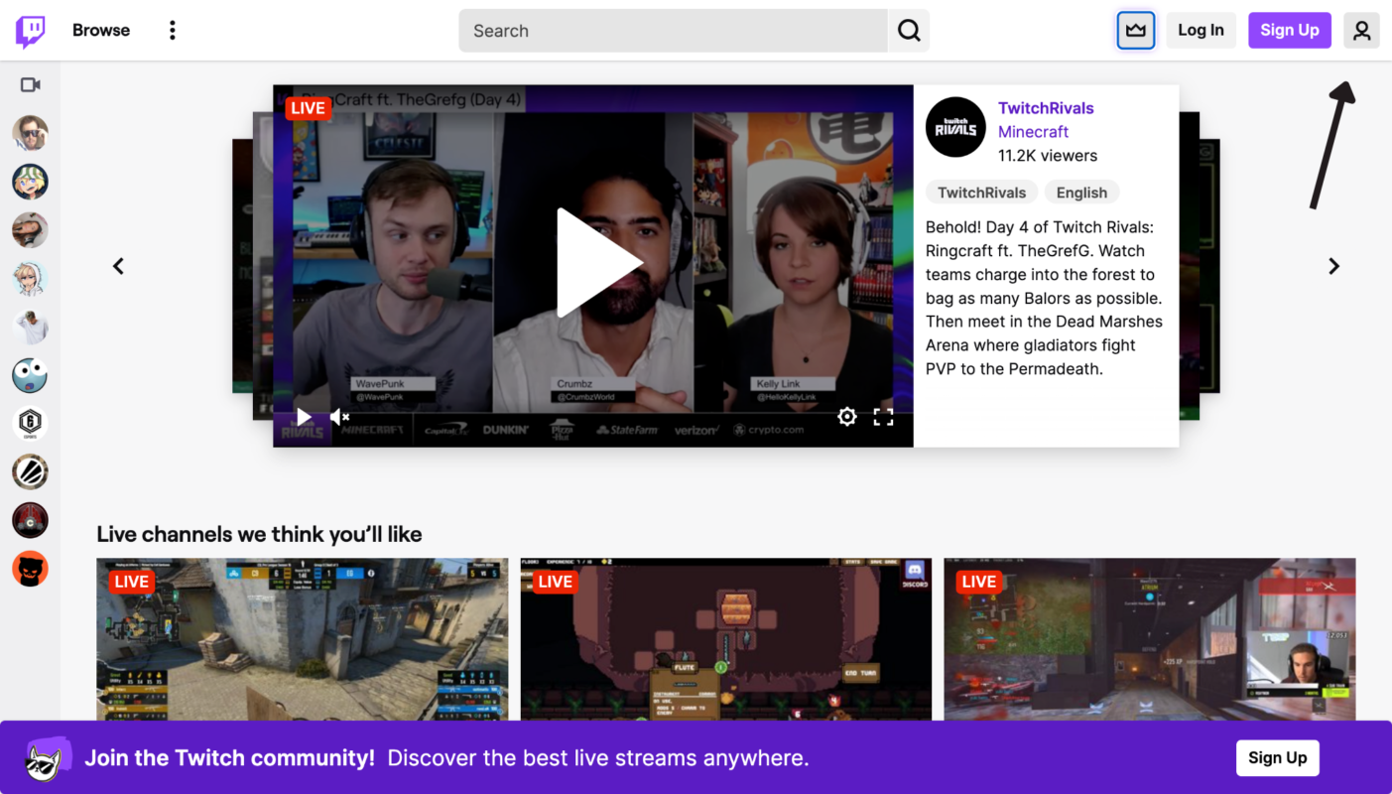Open the second live channel thumbnail, pixel card game
Image resolution: width=1392 pixels, height=794 pixels.
point(726,639)
